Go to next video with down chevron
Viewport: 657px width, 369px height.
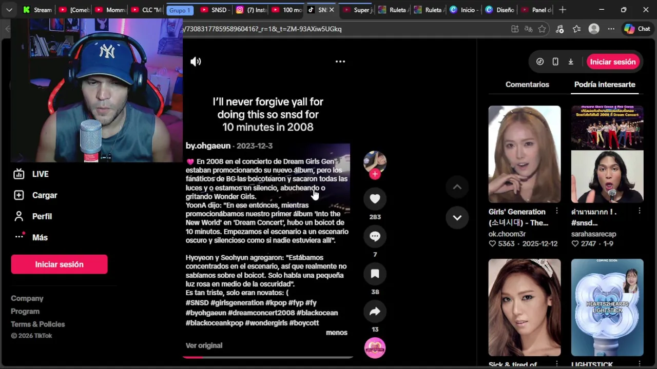click(457, 217)
